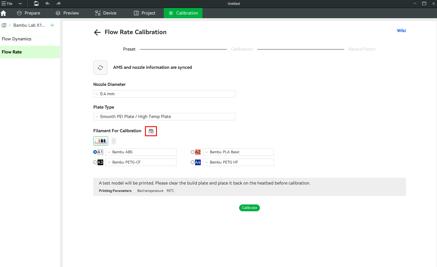Viewport: 437px width, 267px height.
Task: Check the WiFi connection status icon
Action: [52, 25]
